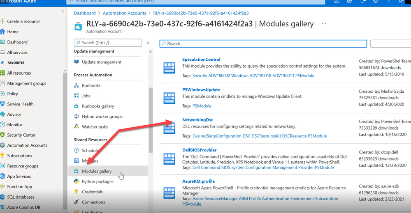This screenshot has height=213, width=411.
Task: Click the Service Health heart icon
Action: click(2, 104)
